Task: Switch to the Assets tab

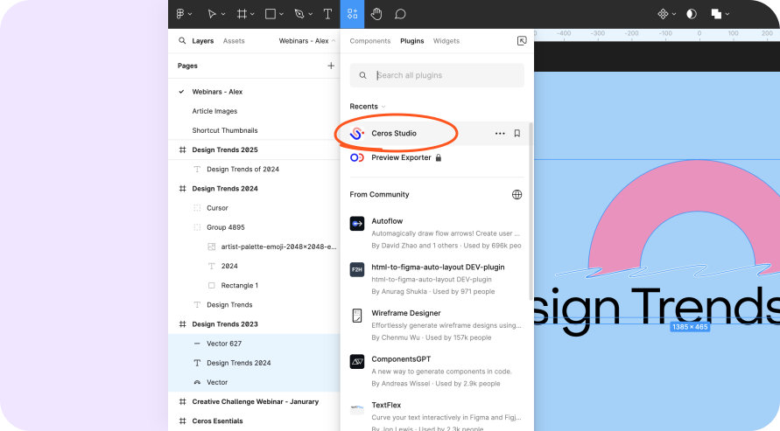Action: pyautogui.click(x=234, y=41)
